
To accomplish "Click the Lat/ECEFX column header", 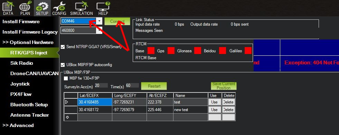I will pos(95,95).
